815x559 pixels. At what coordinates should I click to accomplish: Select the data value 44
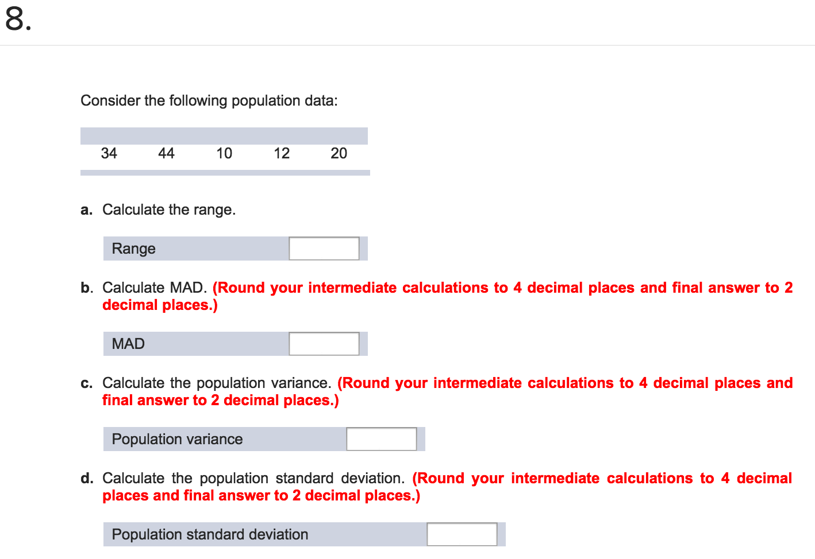click(167, 153)
